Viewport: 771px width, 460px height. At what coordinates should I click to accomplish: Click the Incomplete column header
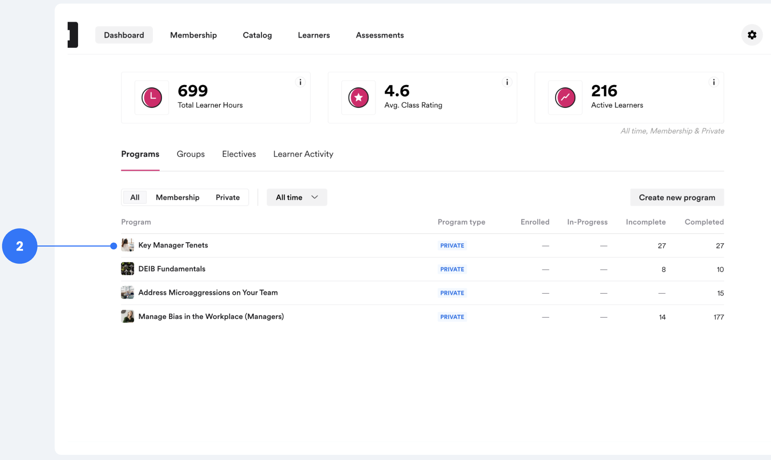646,222
